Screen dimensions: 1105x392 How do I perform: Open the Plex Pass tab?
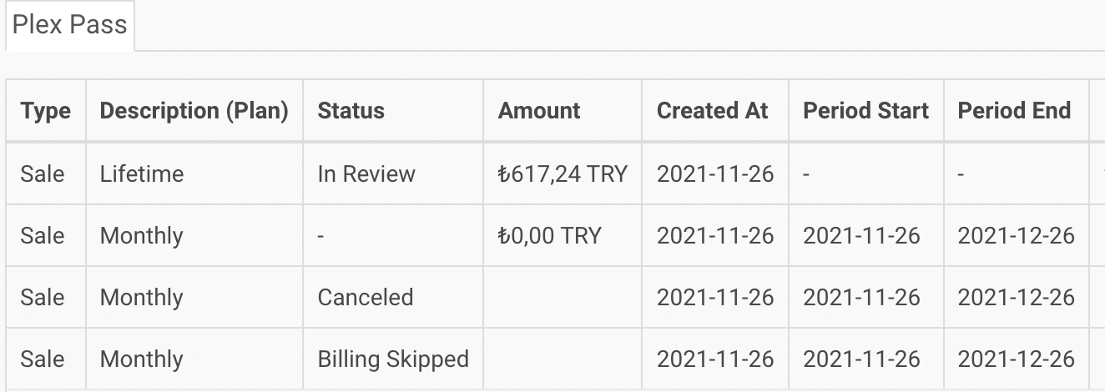pos(69,25)
